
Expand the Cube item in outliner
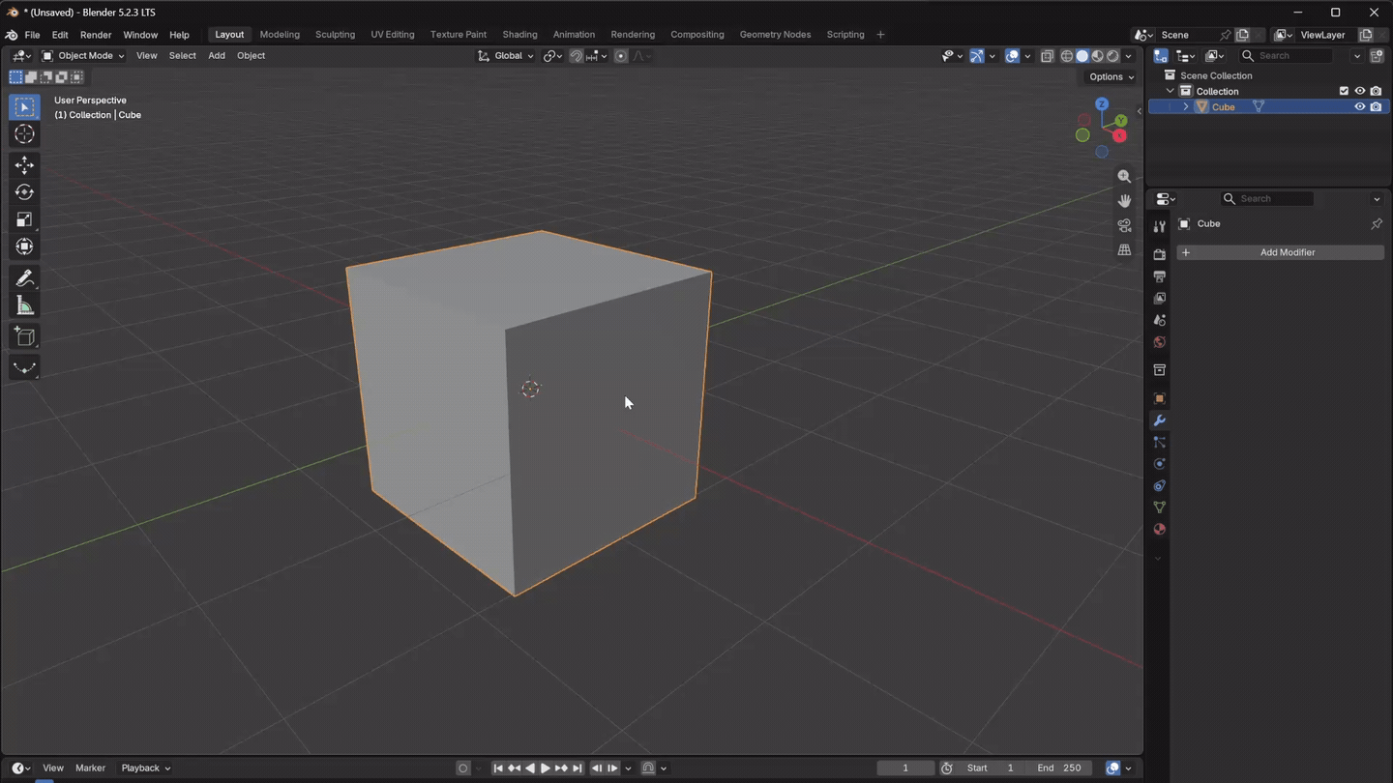(1186, 107)
